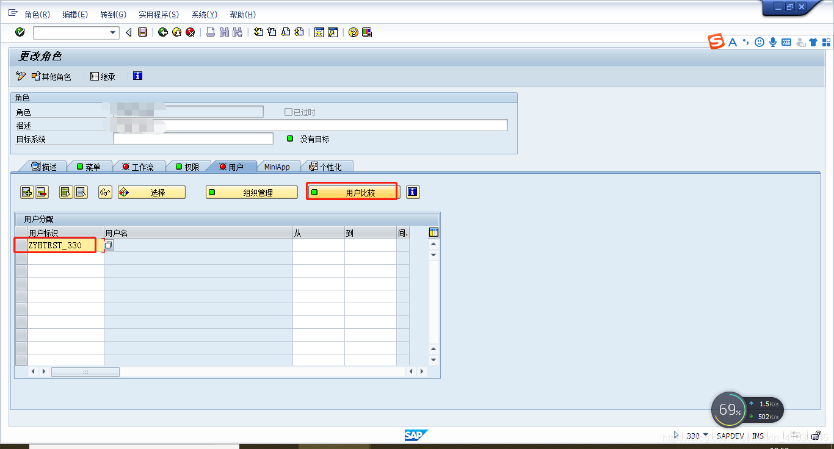Switch to the MiniApp tab
The height and width of the screenshot is (449, 834).
pos(277,167)
